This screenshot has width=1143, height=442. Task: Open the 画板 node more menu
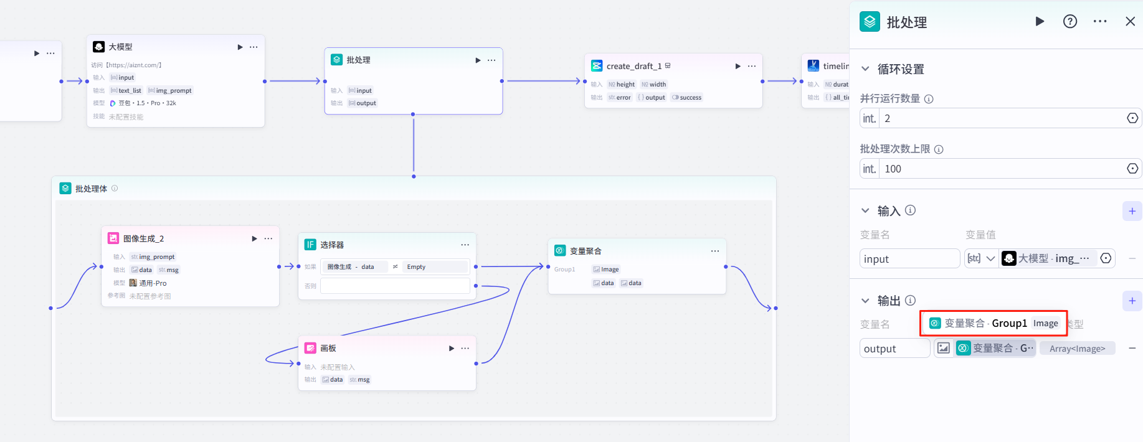465,348
